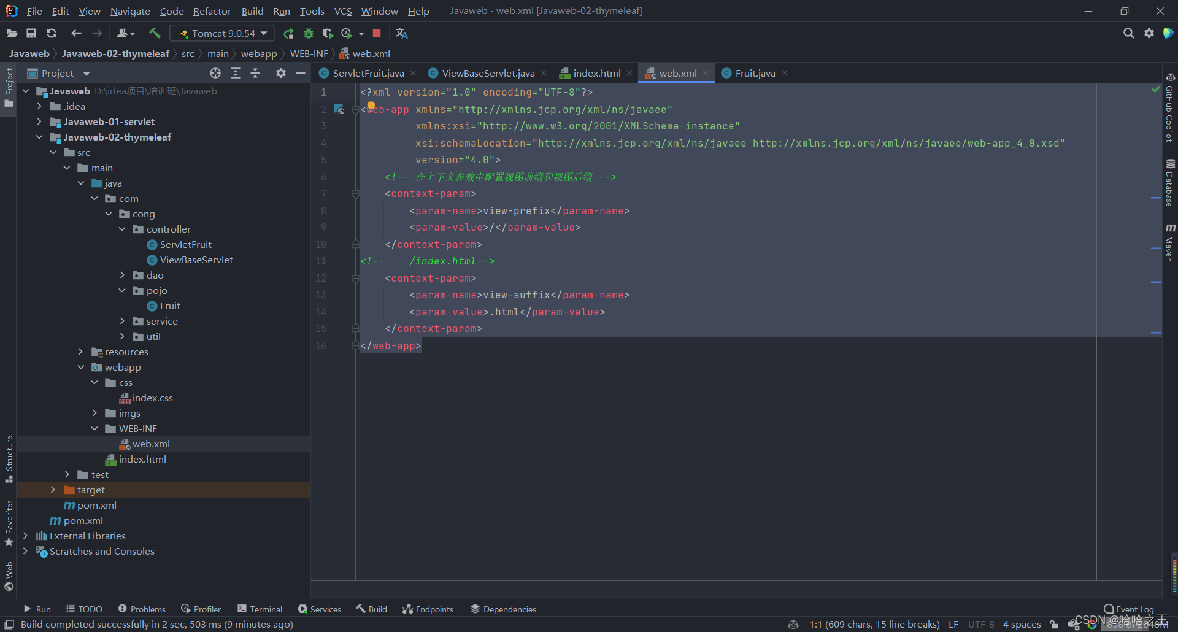Screen dimensions: 1178x632
Task: Start debugging using the bug icon
Action: click(x=309, y=33)
